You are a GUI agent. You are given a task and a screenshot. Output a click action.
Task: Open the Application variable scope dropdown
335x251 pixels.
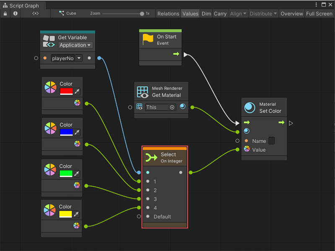pos(75,45)
